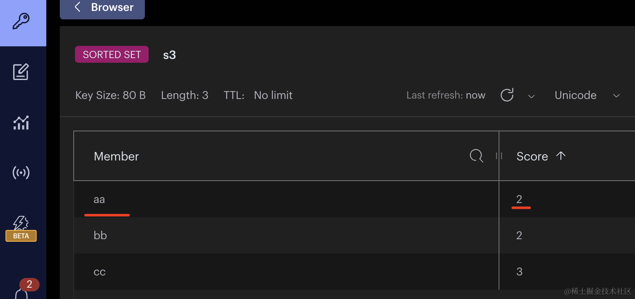Open the notifications bell with badge
Viewport: 635px width, 299px height.
click(22, 291)
